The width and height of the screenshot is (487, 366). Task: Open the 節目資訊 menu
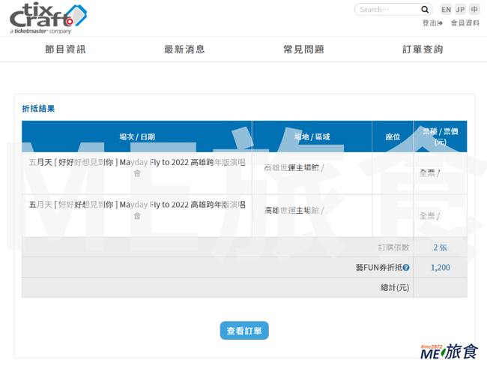(65, 49)
